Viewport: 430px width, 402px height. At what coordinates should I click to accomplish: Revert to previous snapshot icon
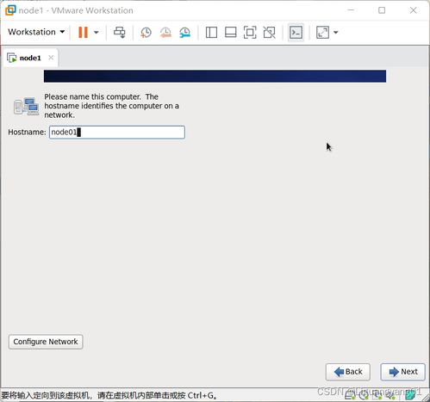165,32
